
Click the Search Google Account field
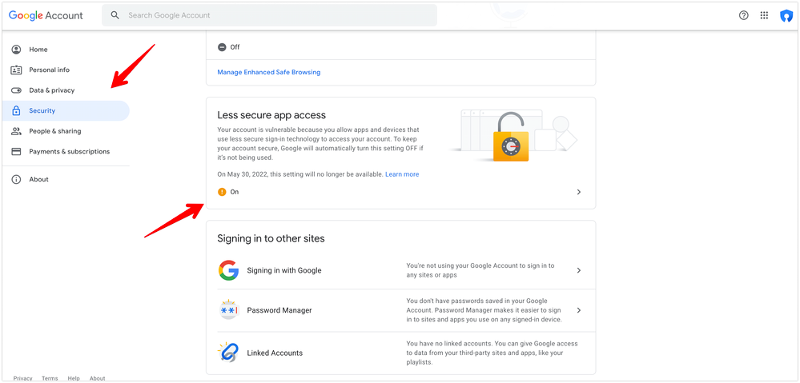tap(269, 15)
